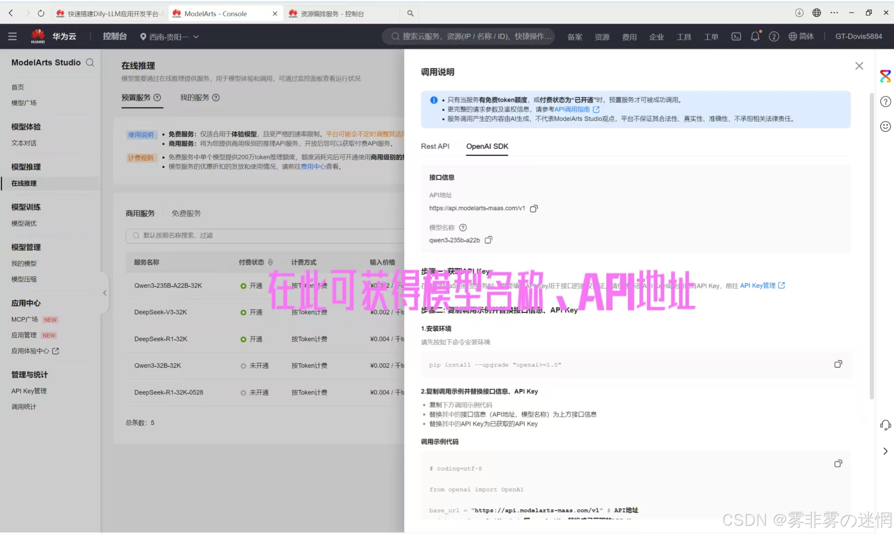Open account GT-Dovis5884 menu
Viewport: 894px width, 535px height.
pos(858,36)
